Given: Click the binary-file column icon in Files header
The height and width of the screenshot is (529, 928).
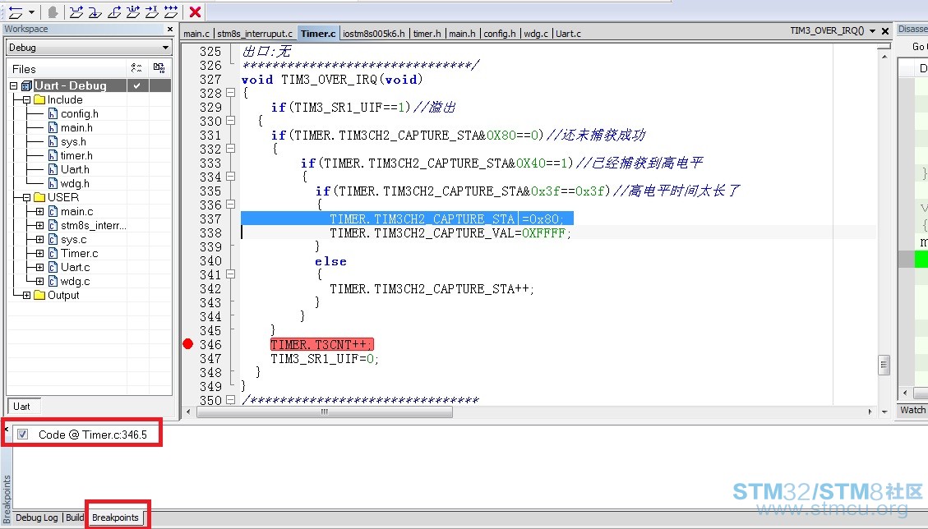Looking at the screenshot, I should point(159,69).
